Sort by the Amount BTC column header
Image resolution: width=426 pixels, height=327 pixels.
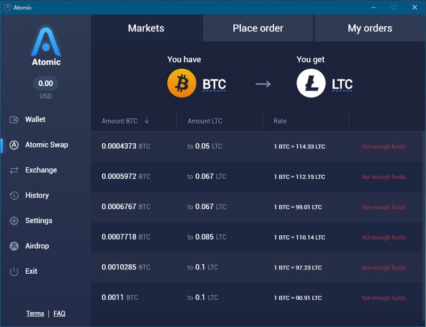click(119, 121)
